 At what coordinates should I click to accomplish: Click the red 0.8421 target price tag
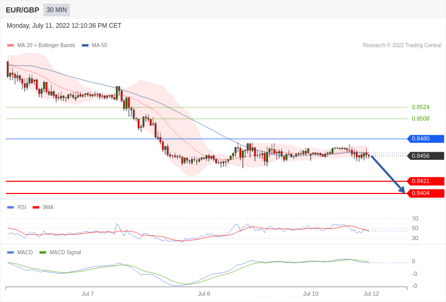tap(426, 181)
